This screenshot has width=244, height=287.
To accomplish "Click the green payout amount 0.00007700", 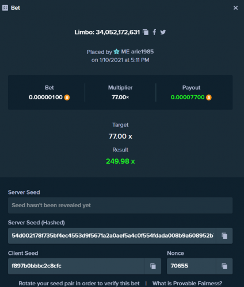I will pyautogui.click(x=188, y=97).
